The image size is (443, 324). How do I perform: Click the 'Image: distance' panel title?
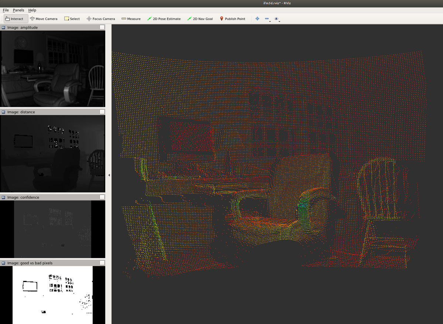point(21,112)
